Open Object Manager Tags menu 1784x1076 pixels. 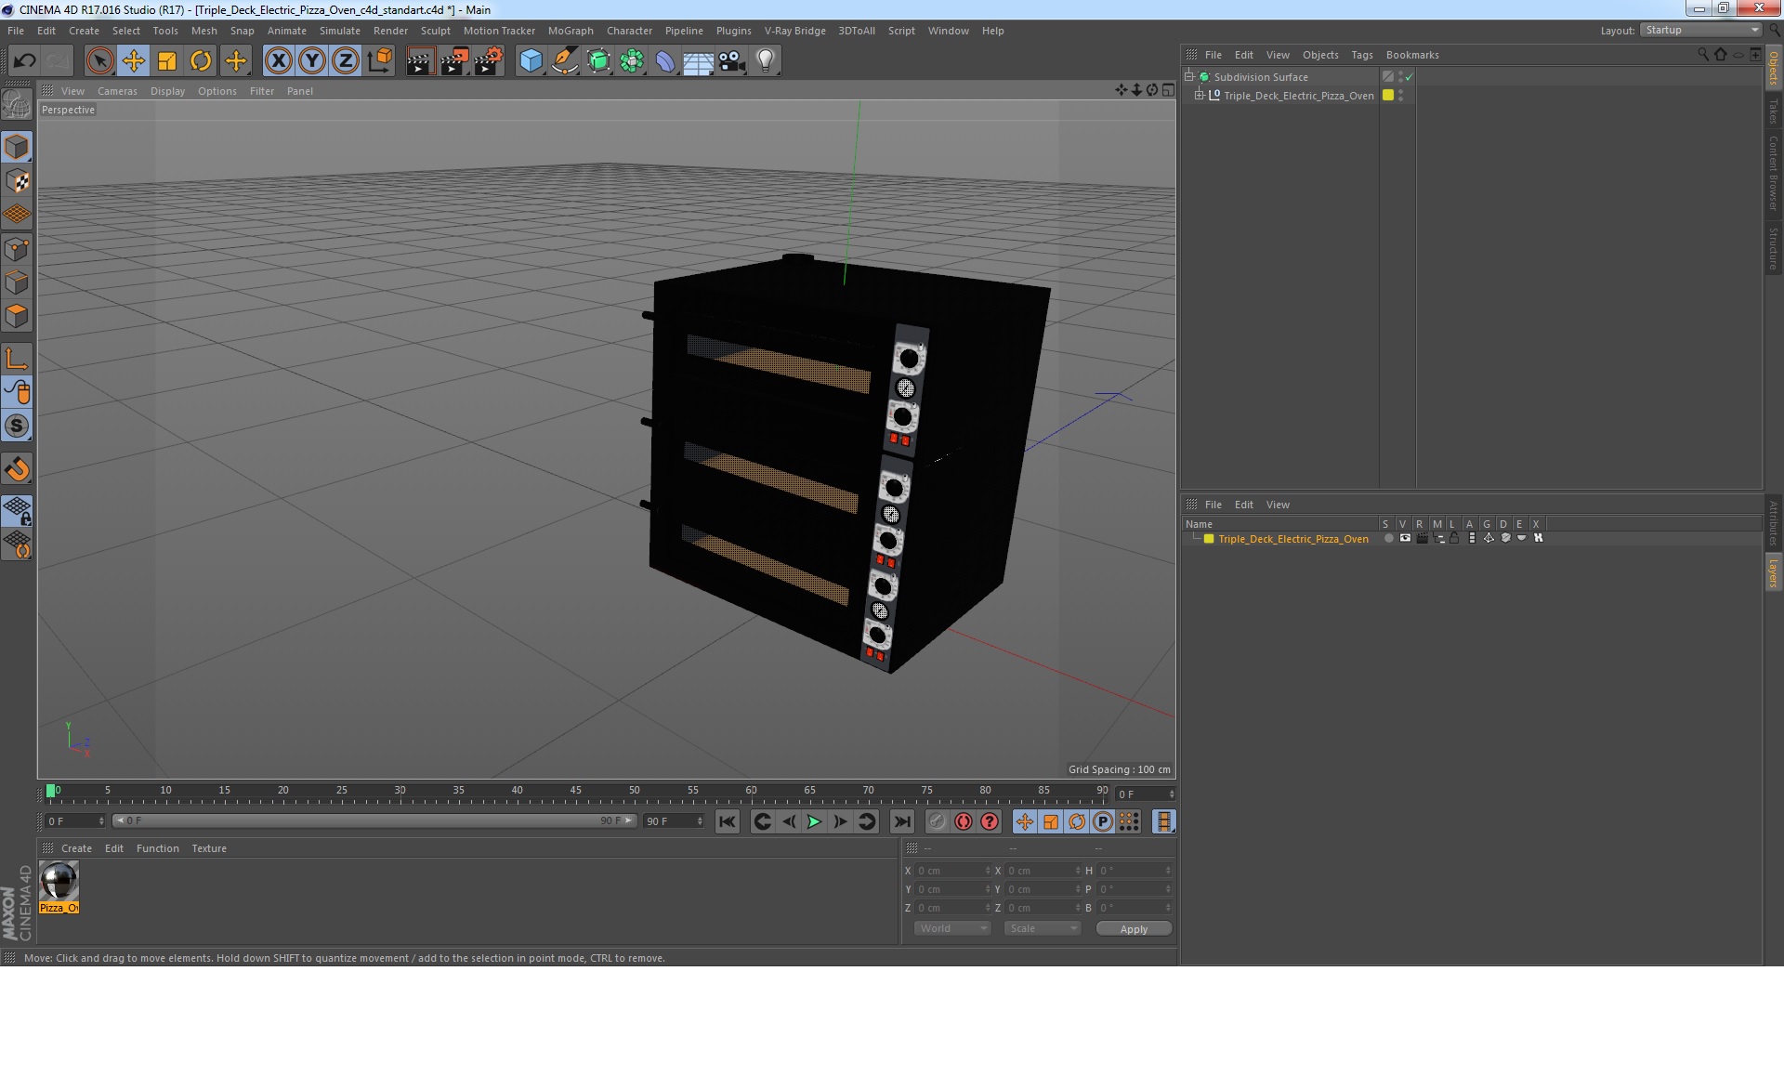point(1361,55)
